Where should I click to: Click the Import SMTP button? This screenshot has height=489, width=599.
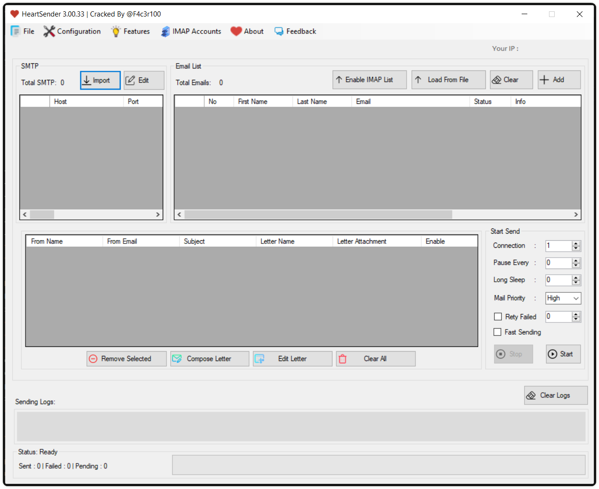100,80
